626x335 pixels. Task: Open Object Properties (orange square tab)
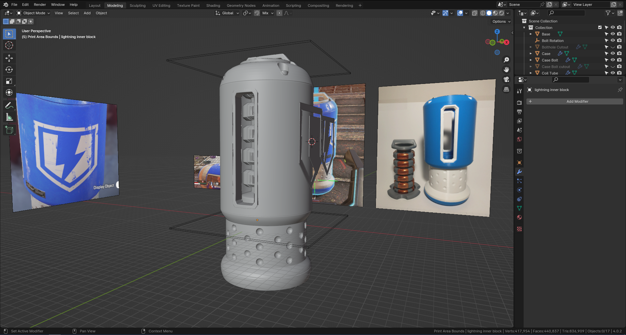[519, 162]
